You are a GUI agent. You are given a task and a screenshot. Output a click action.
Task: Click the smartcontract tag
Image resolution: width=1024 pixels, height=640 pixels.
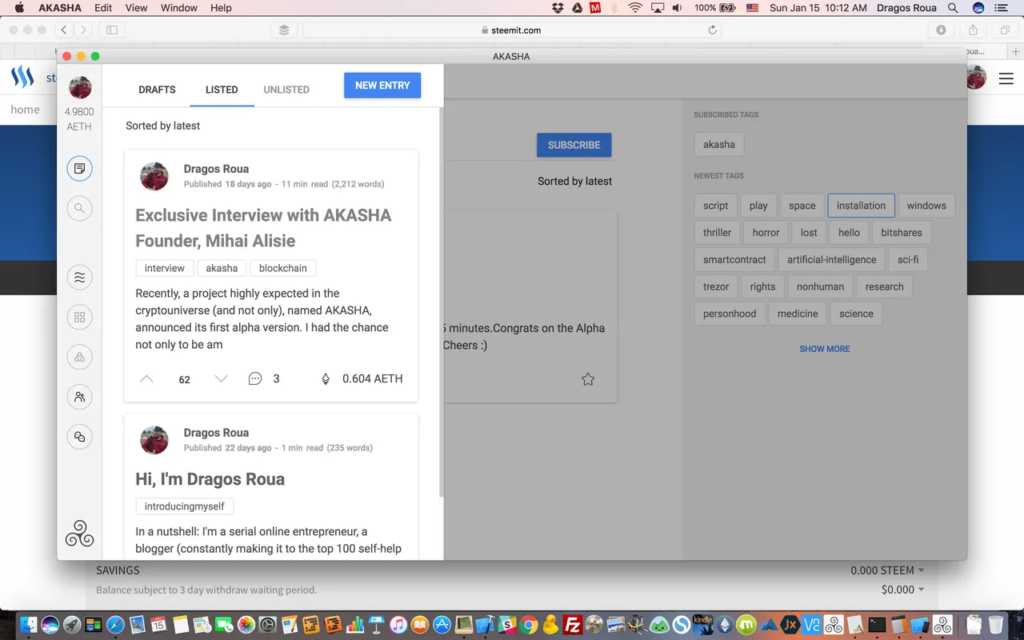[734, 260]
